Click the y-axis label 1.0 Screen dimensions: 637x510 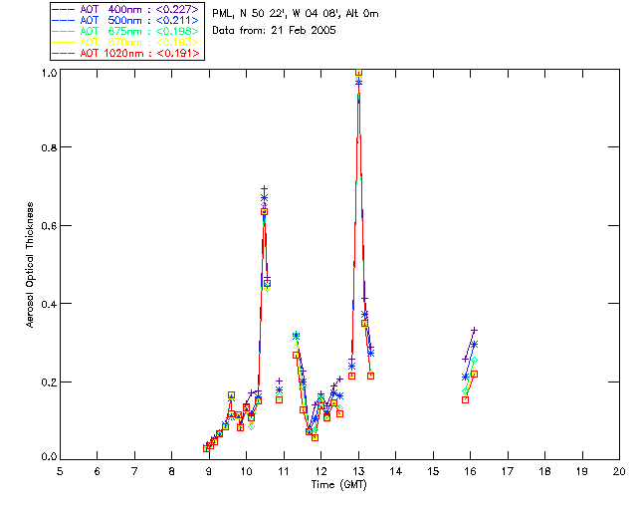49,73
